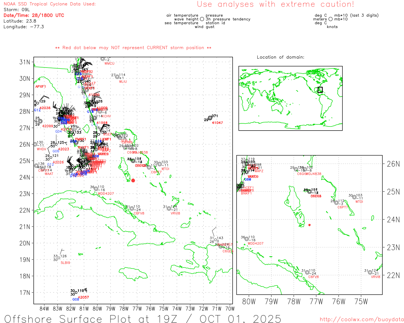
Task: Click the WHDV station circle marker
Action: (35, 144)
